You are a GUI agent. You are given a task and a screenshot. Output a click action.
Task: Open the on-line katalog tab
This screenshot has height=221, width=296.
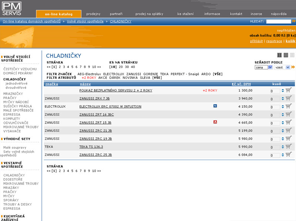[x=59, y=14]
